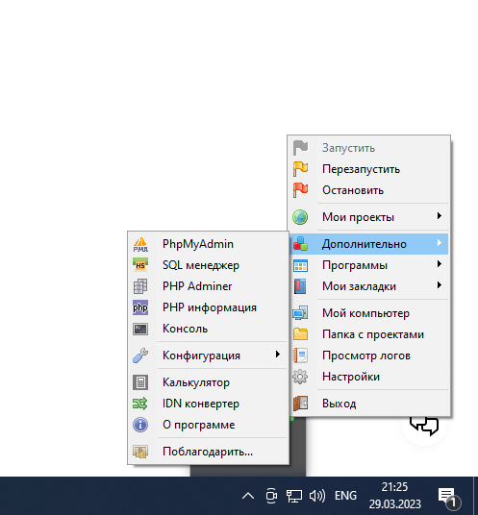The image size is (478, 515).
Task: Click the computer monitors icon for Мой компьютер
Action: 300,313
